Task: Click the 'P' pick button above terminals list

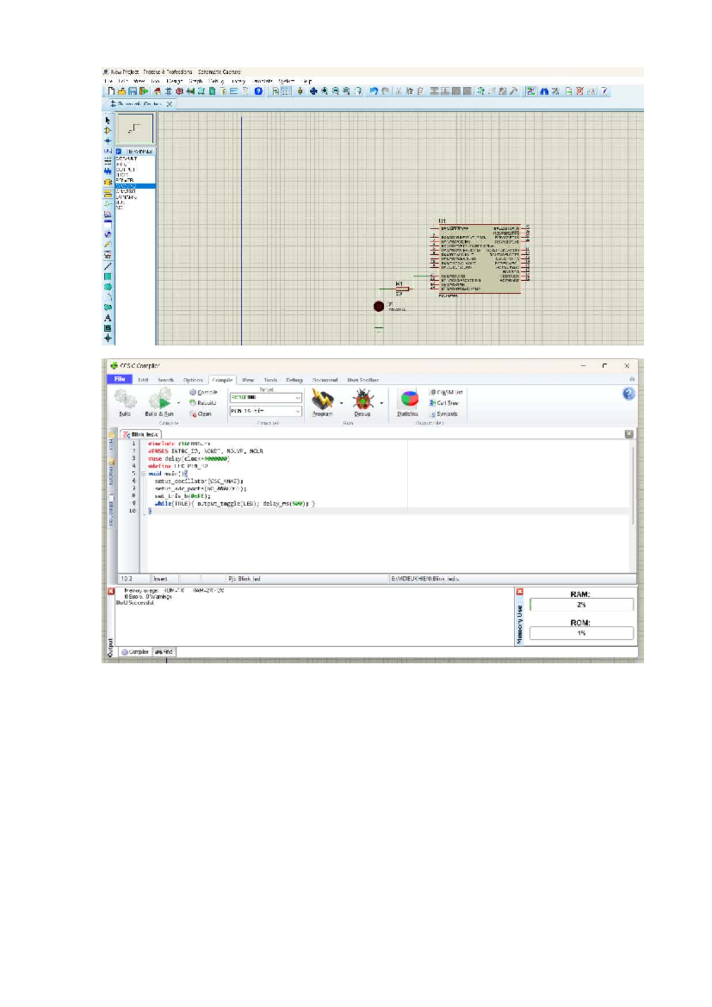Action: click(x=119, y=151)
